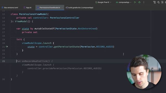Click RECORD_AUDIO on line 21
166x93 pixels.
tap(105, 47)
